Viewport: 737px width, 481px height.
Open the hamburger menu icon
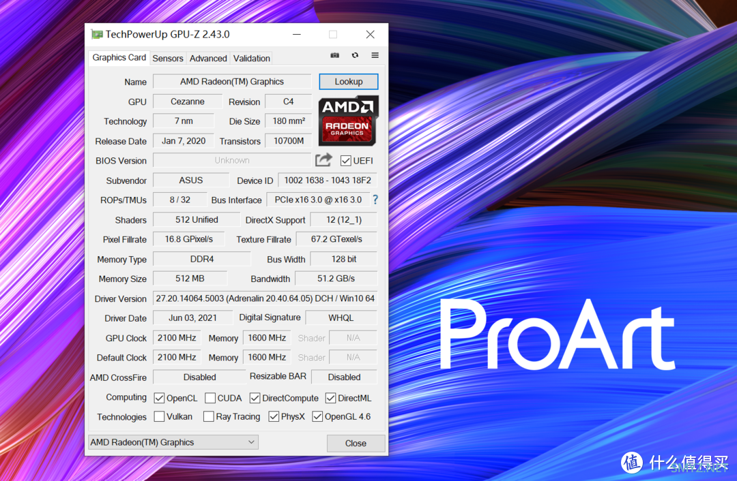pyautogui.click(x=375, y=55)
